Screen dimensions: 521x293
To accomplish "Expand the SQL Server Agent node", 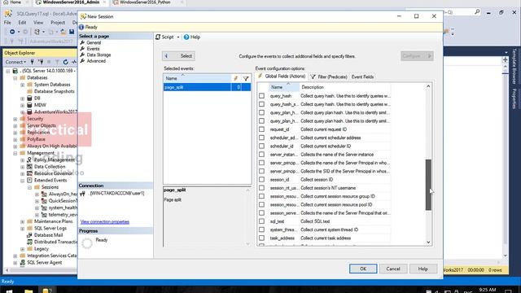I will point(15,262).
